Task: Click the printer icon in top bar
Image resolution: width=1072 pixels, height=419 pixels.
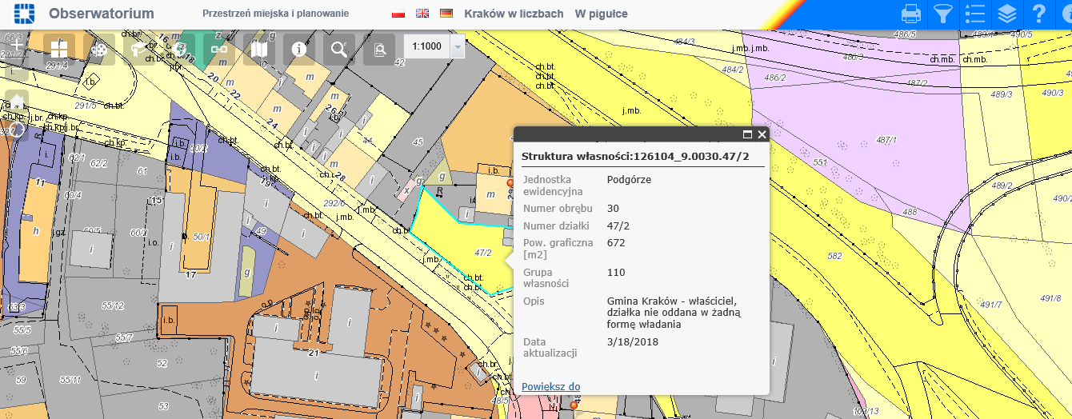Action: coord(911,14)
